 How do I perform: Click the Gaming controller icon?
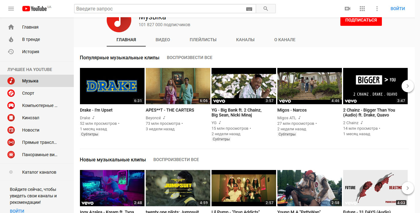click(x=11, y=105)
